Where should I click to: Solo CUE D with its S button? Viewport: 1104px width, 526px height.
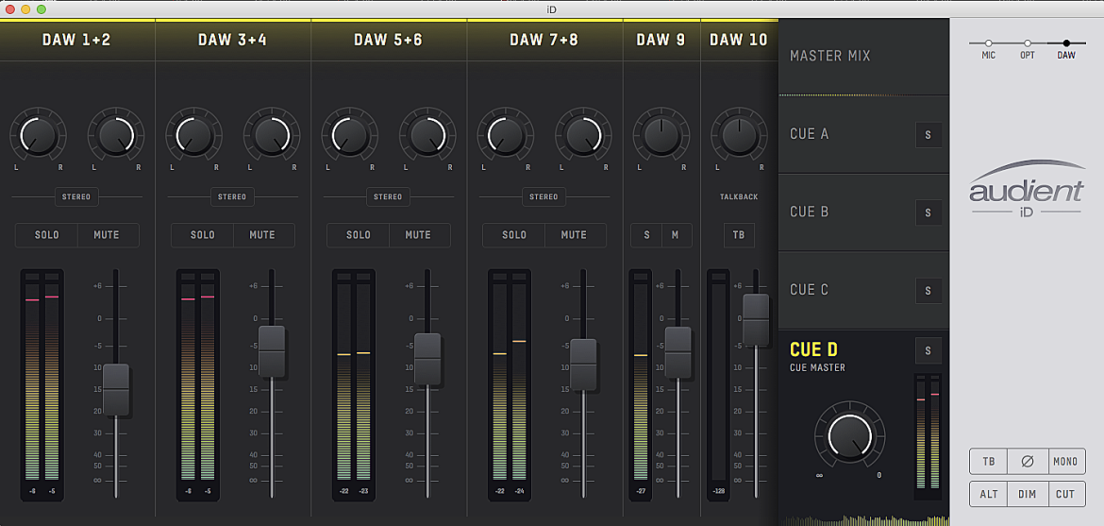coord(928,350)
